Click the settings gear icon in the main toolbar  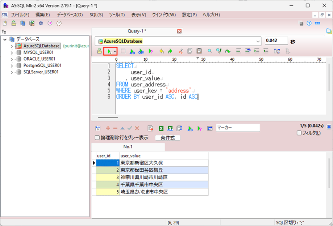coord(41,23)
